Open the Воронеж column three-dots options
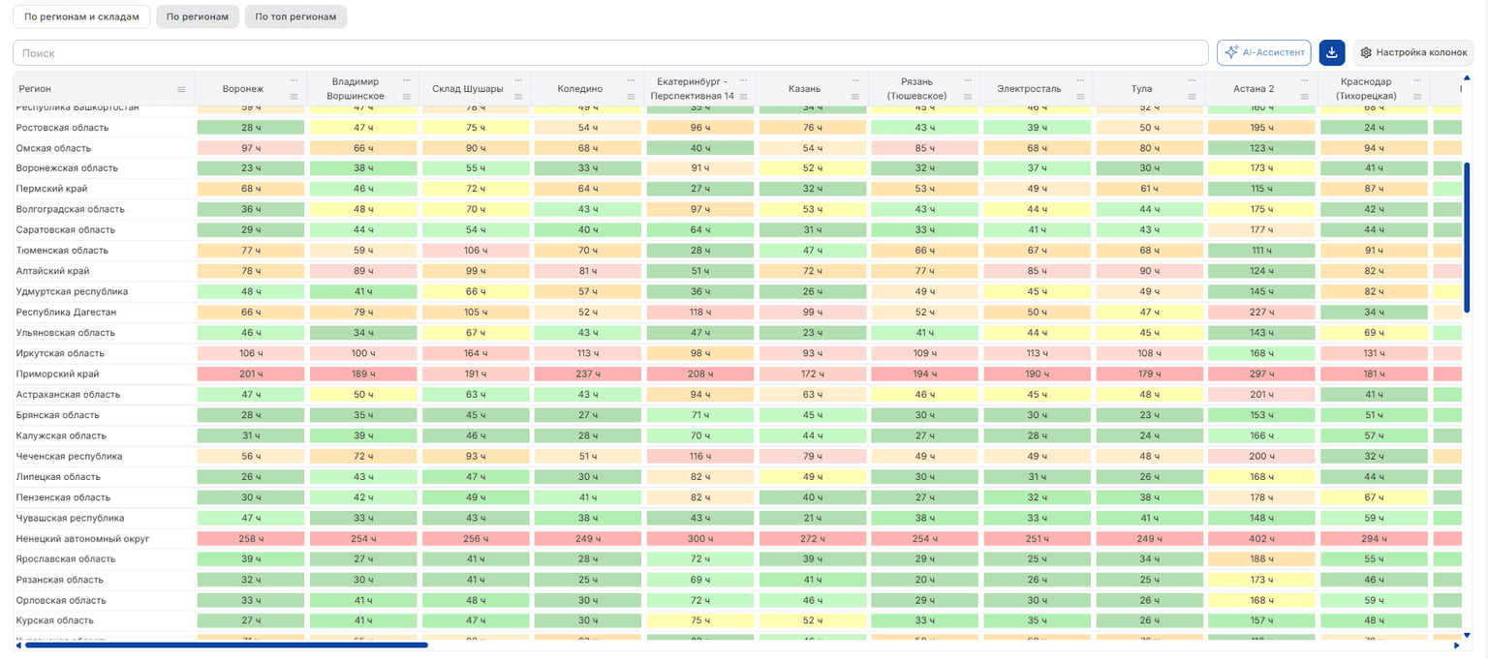This screenshot has height=659, width=1488. [294, 80]
